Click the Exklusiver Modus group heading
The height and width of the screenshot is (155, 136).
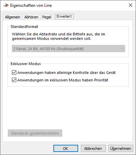click(26, 64)
